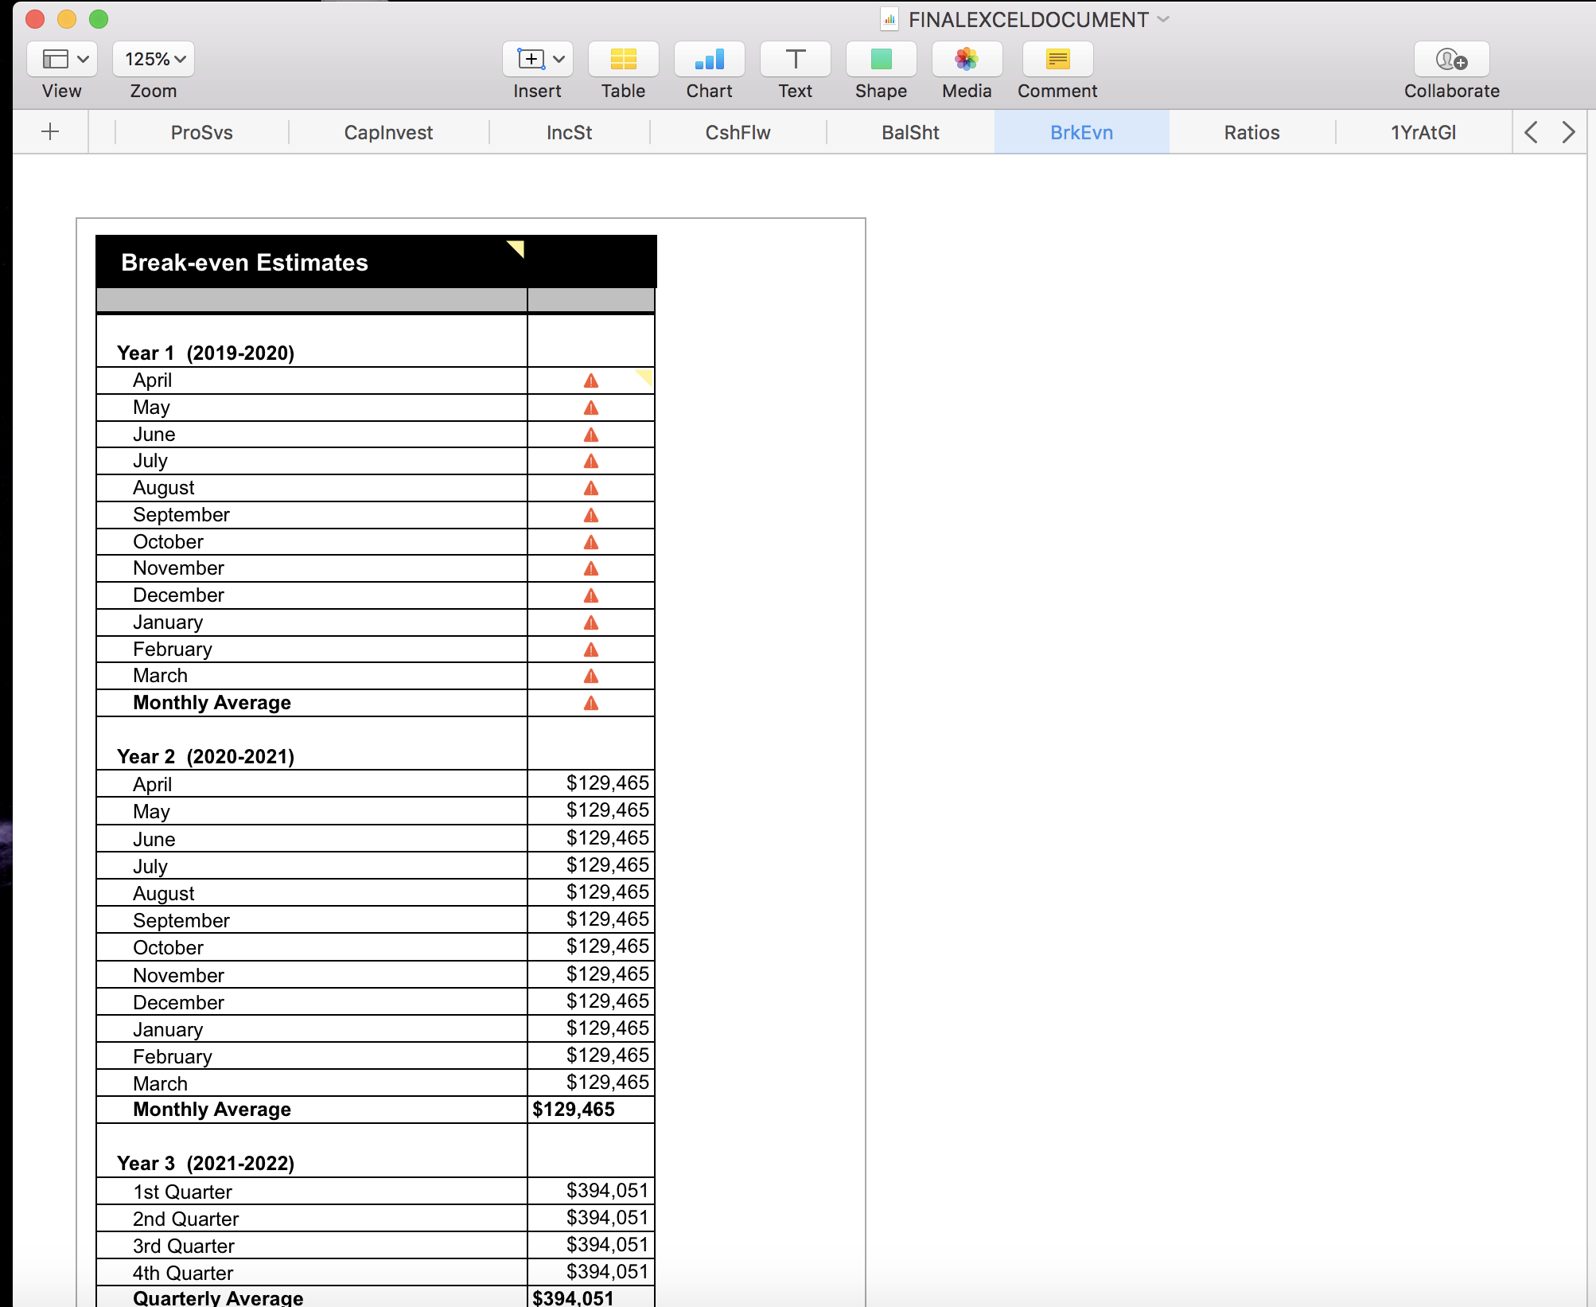Click the comment marker on April cell
Image resolution: width=1596 pixels, height=1307 pixels.
(x=646, y=376)
